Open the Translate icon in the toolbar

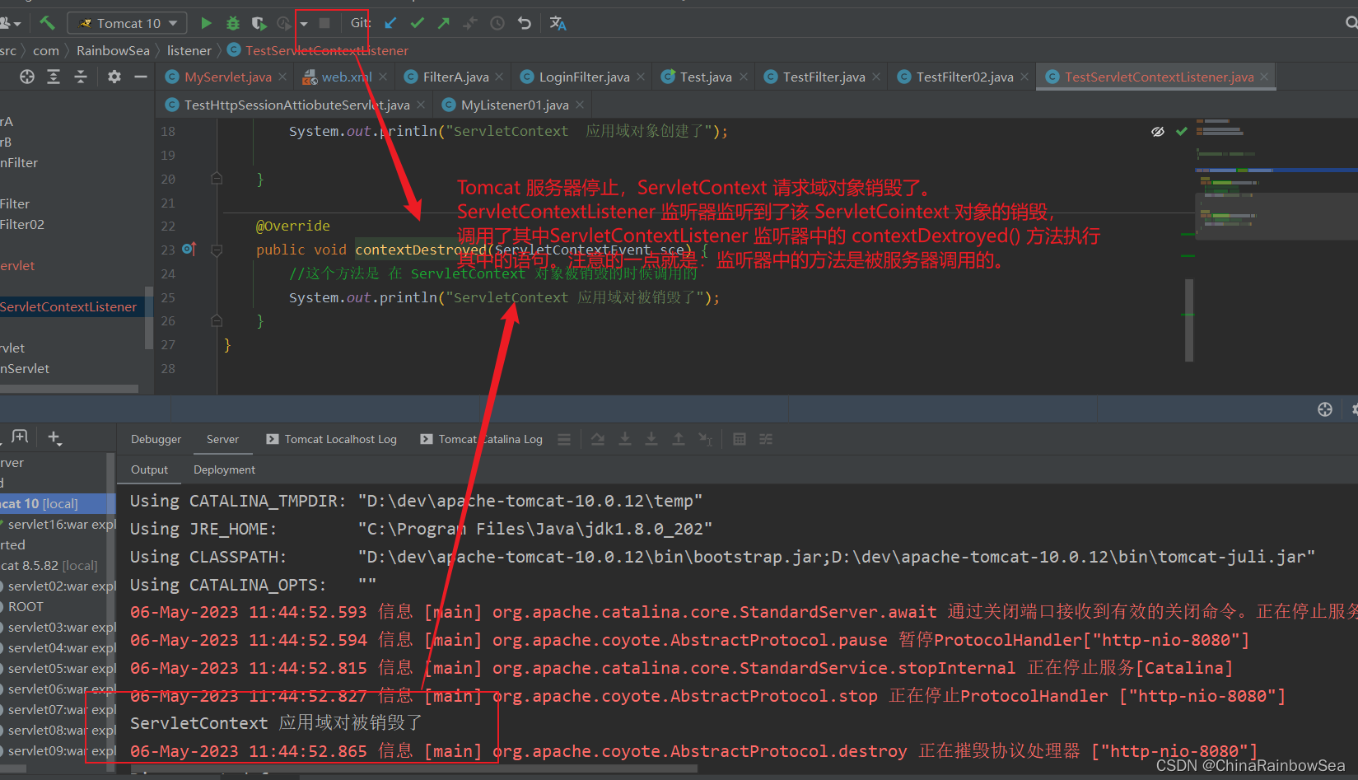click(558, 23)
